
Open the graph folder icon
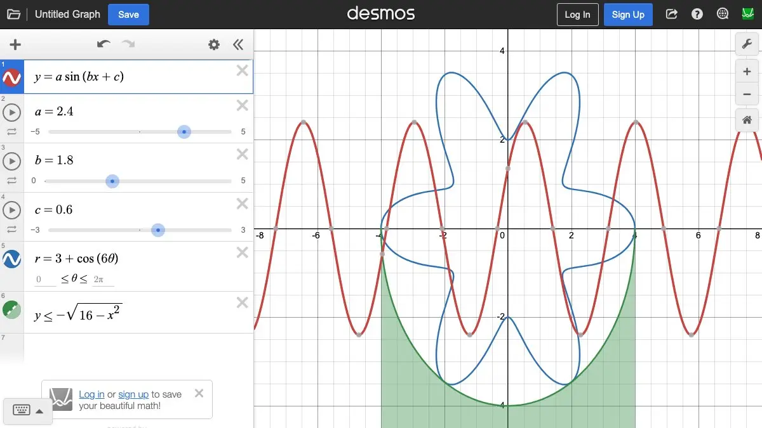(13, 14)
